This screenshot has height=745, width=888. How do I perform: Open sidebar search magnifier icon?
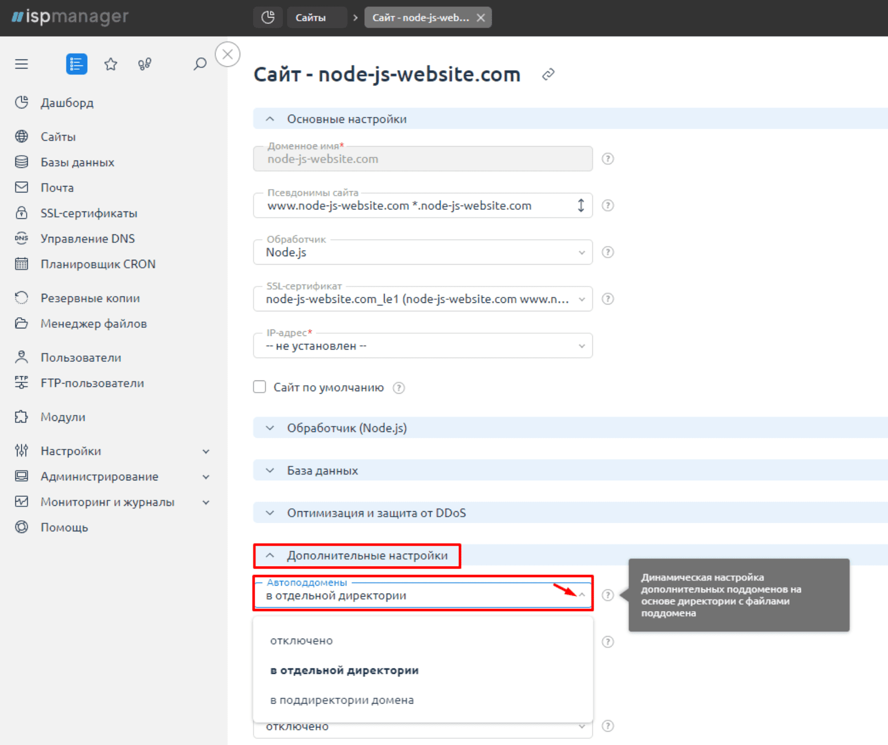pos(200,64)
